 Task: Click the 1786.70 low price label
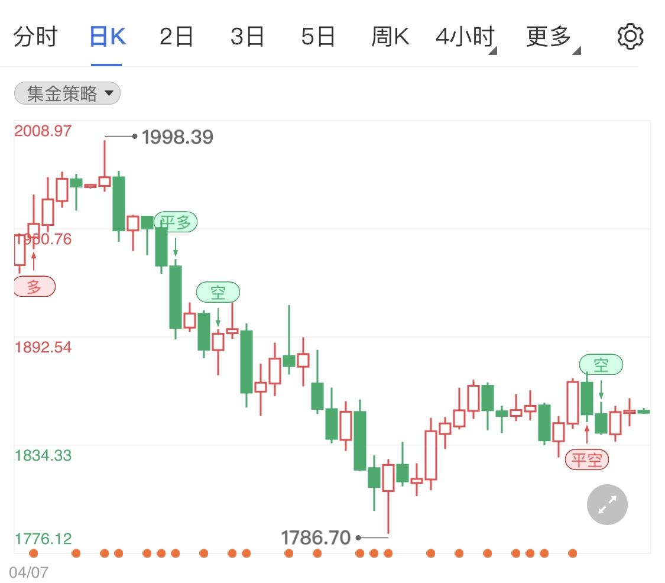[316, 537]
